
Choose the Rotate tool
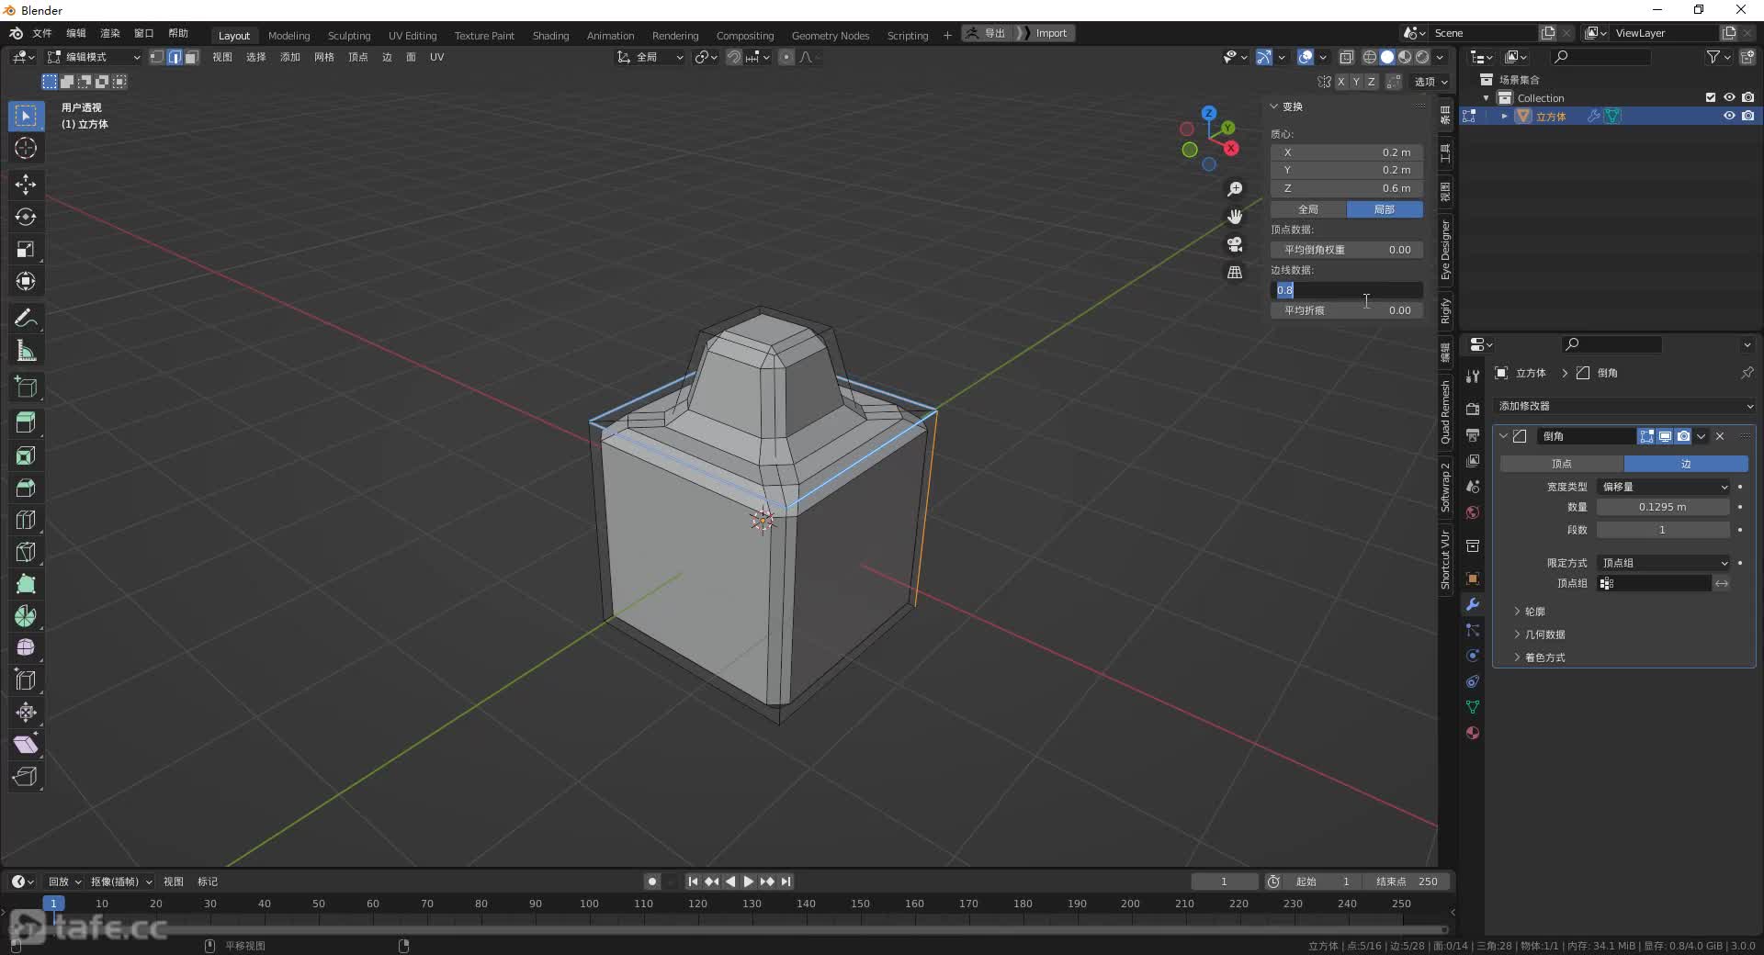26,217
